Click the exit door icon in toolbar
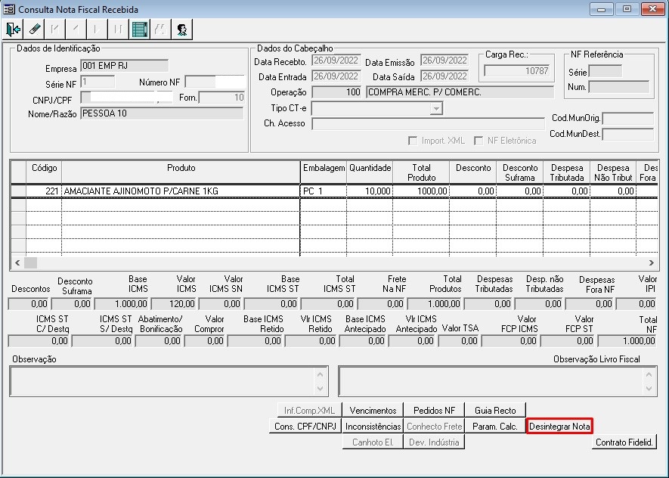Viewport: 669px width, 478px height. coord(13,29)
